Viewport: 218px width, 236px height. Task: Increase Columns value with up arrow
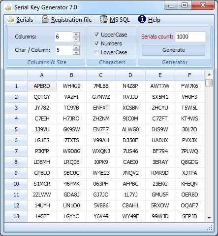pos(76,34)
